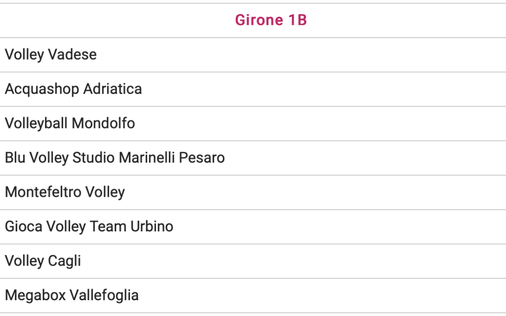The image size is (506, 316).
Task: Click the word "Montefeltro" in the table
Action: pyautogui.click(x=43, y=192)
